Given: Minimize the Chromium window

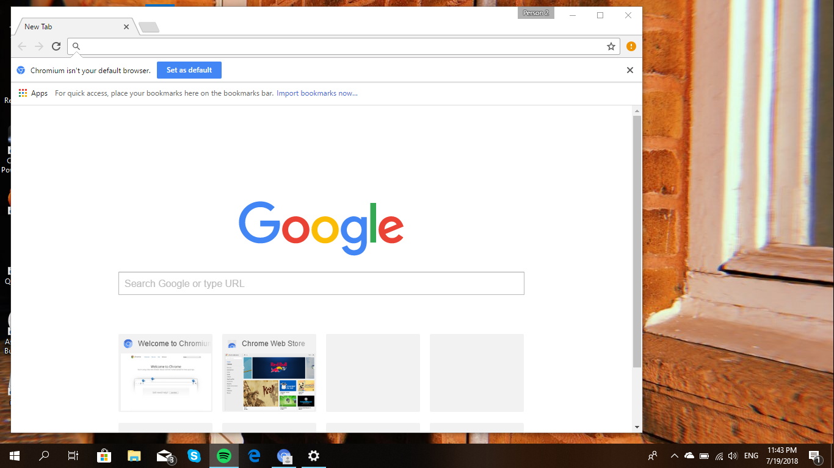Looking at the screenshot, I should [573, 15].
